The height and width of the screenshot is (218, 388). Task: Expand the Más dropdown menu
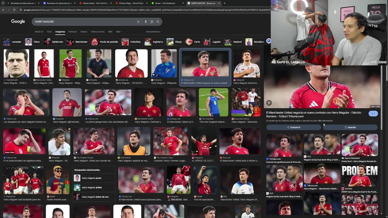119,31
